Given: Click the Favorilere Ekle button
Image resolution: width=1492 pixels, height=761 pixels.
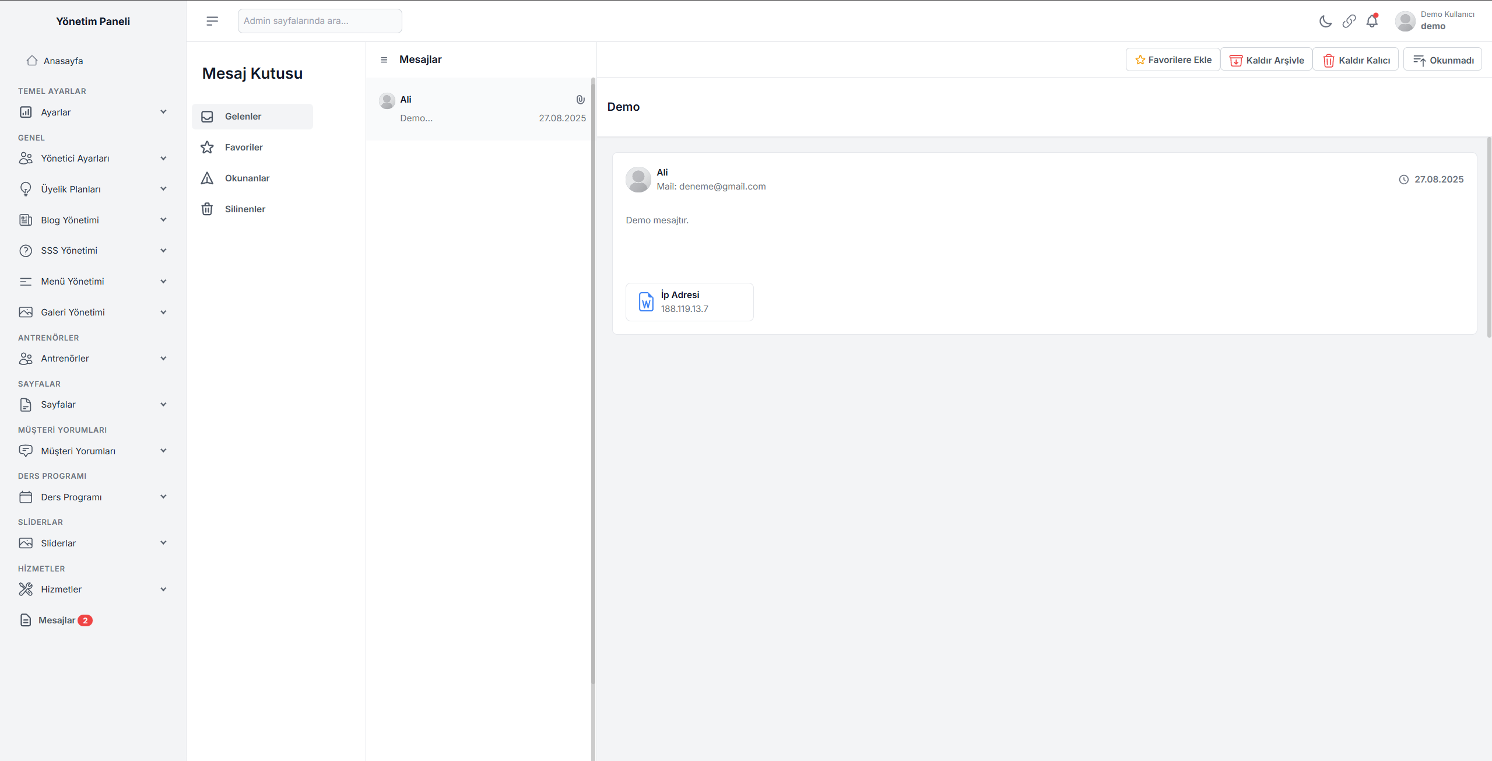Looking at the screenshot, I should 1172,60.
